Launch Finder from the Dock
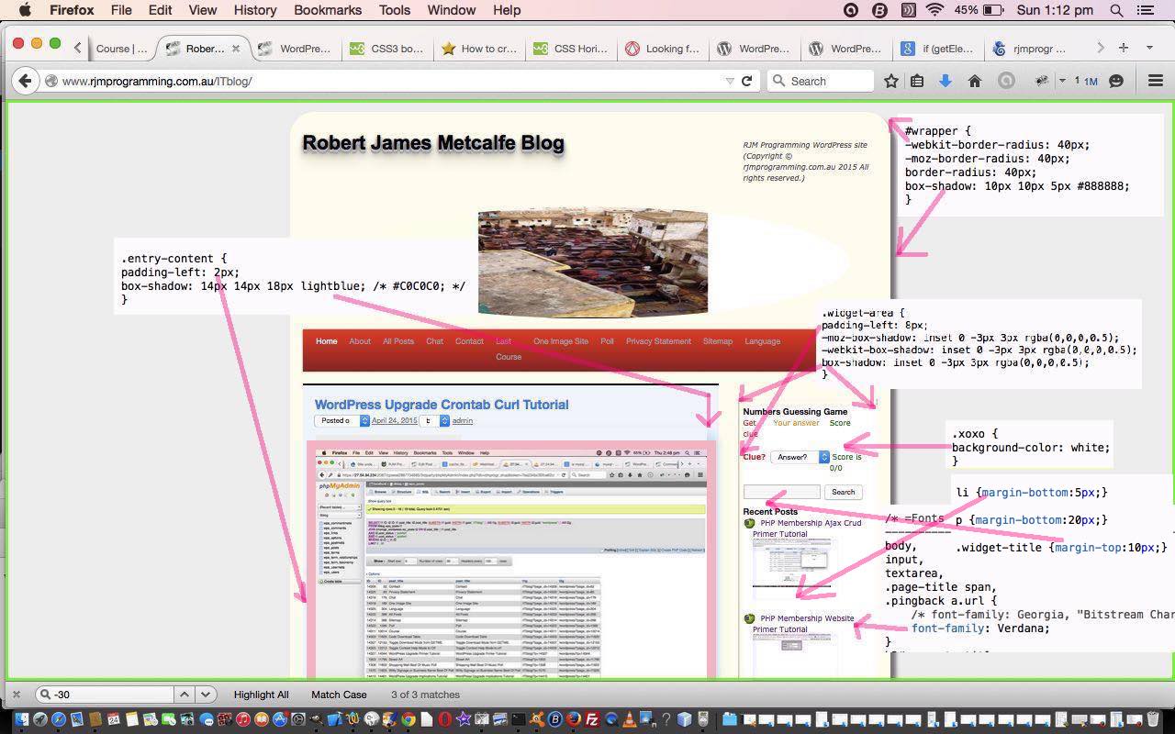This screenshot has width=1175, height=734. coord(22,720)
